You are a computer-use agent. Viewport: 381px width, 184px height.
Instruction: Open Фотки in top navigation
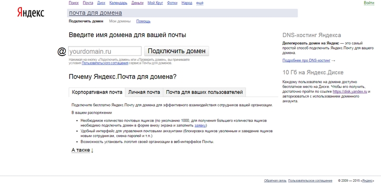172,3
